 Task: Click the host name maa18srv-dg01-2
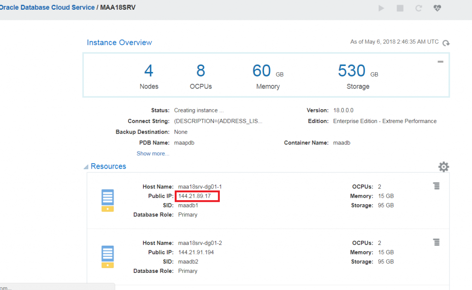[200, 243]
